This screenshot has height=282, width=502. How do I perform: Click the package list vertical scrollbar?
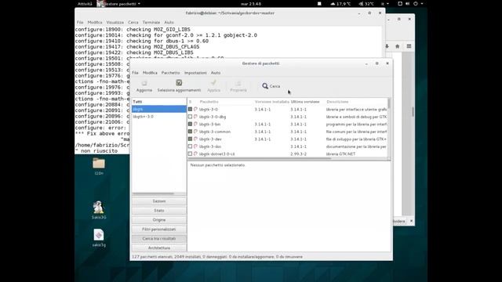click(389, 128)
